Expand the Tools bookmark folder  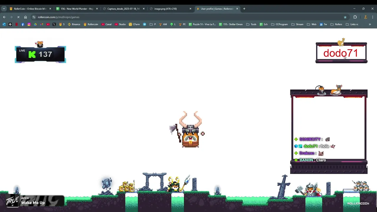(x=251, y=24)
